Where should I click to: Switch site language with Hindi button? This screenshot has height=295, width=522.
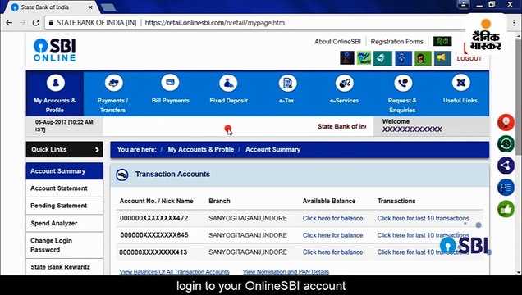[442, 41]
